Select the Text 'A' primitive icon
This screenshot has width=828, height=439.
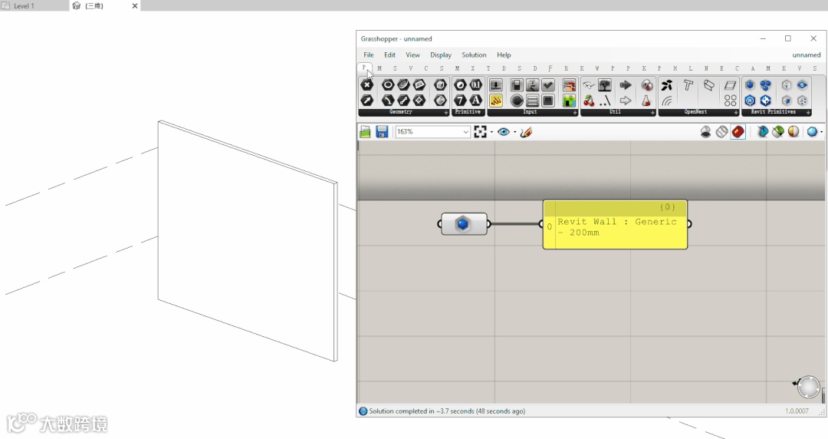click(476, 100)
